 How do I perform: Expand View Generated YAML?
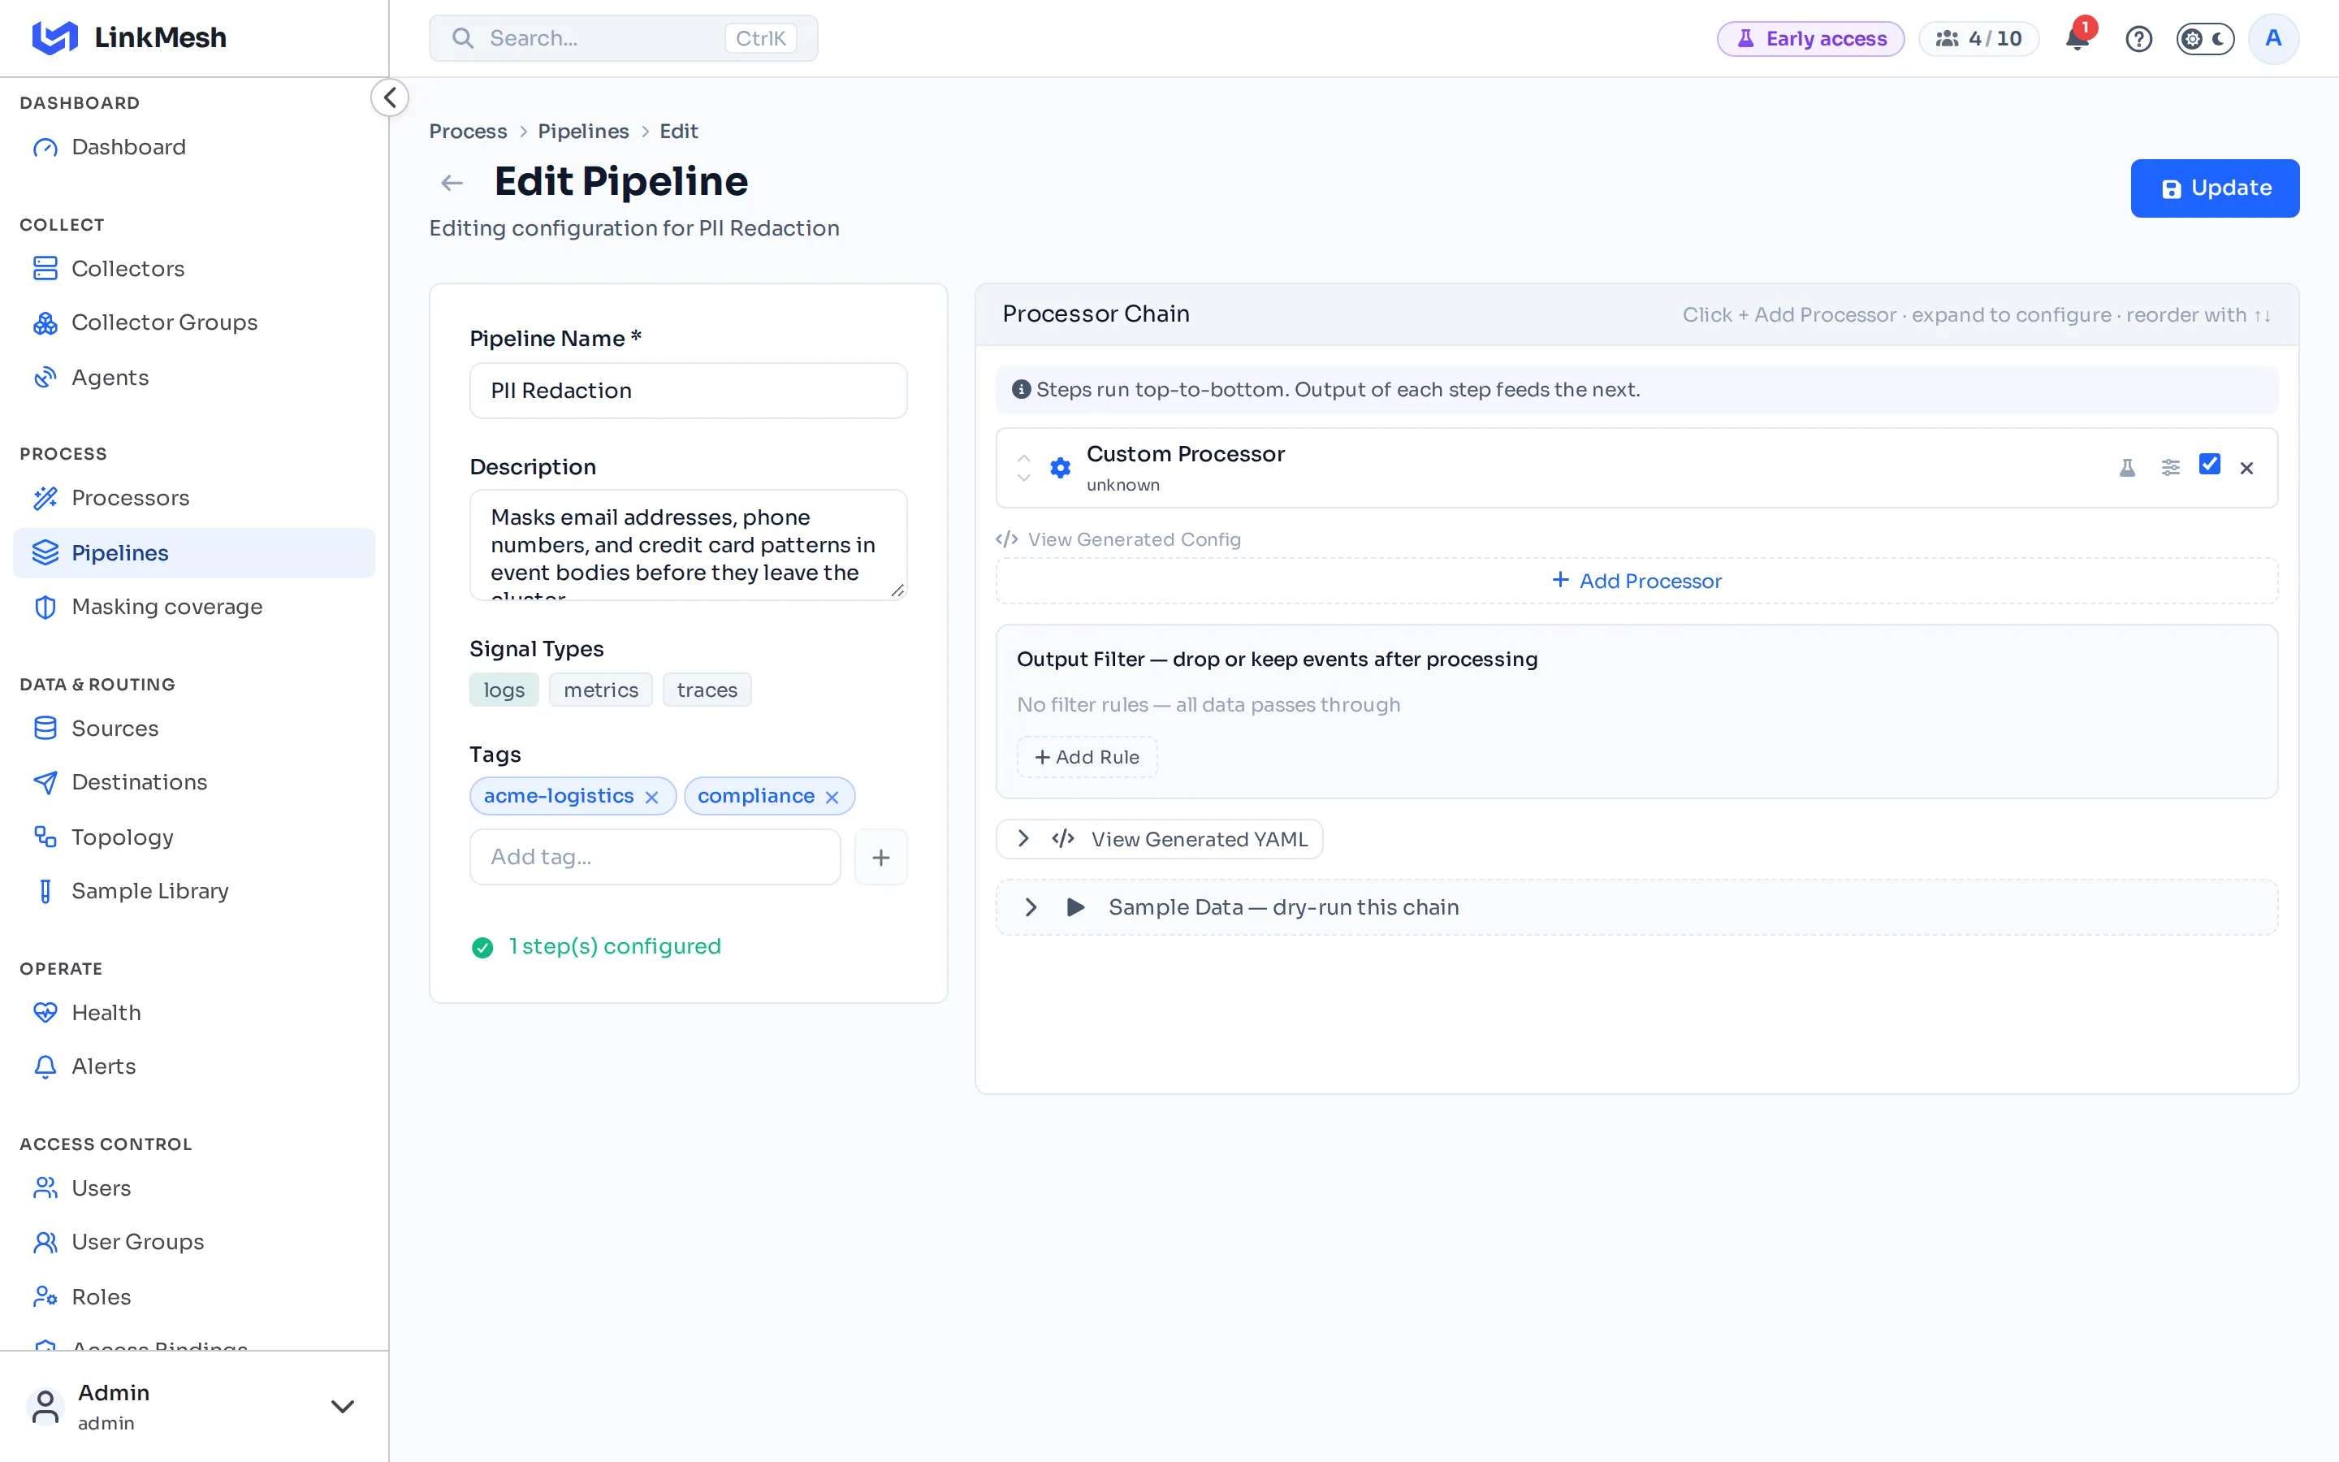(x=1159, y=839)
